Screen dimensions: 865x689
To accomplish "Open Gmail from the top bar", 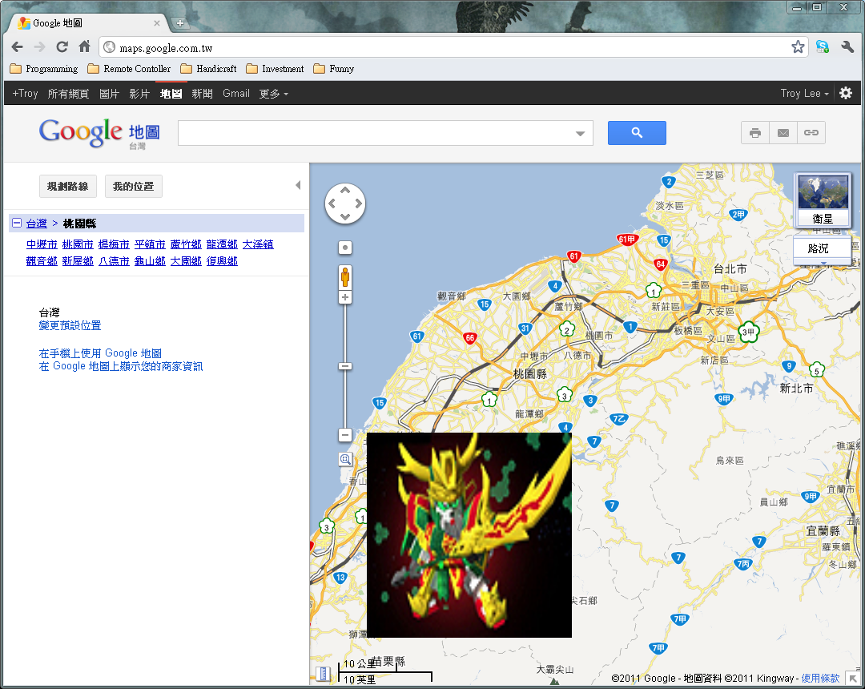I will (x=236, y=93).
